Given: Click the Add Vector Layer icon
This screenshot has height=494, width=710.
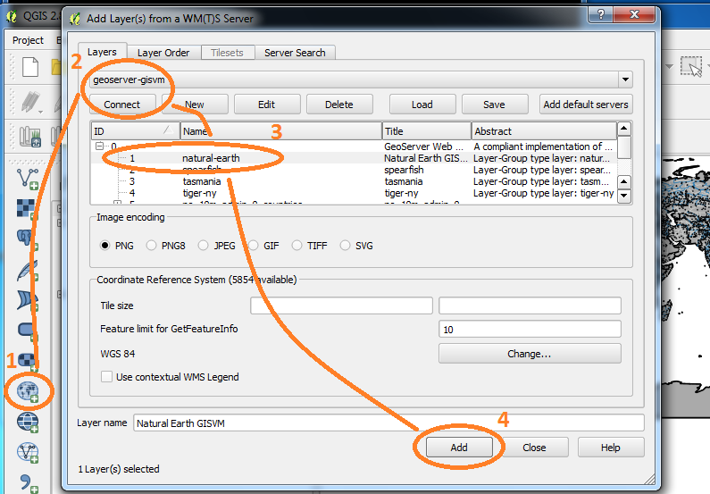Looking at the screenshot, I should pyautogui.click(x=28, y=179).
